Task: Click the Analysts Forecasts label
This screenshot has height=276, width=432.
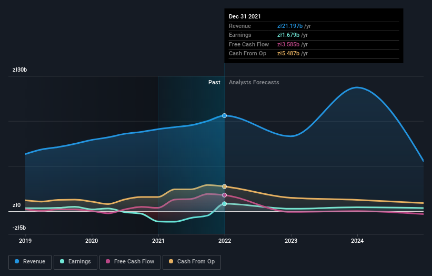Action: point(254,82)
